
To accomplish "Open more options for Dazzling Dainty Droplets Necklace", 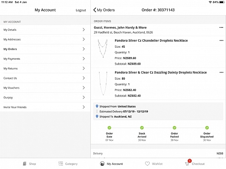I will (x=221, y=72).
